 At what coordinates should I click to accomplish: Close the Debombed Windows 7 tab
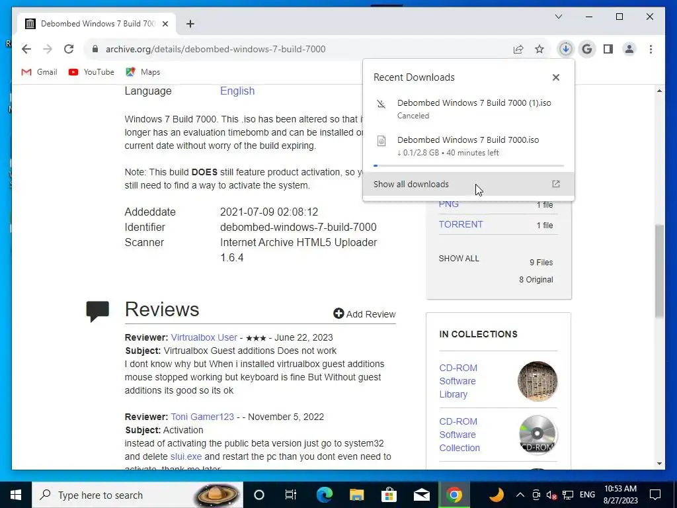click(x=165, y=24)
